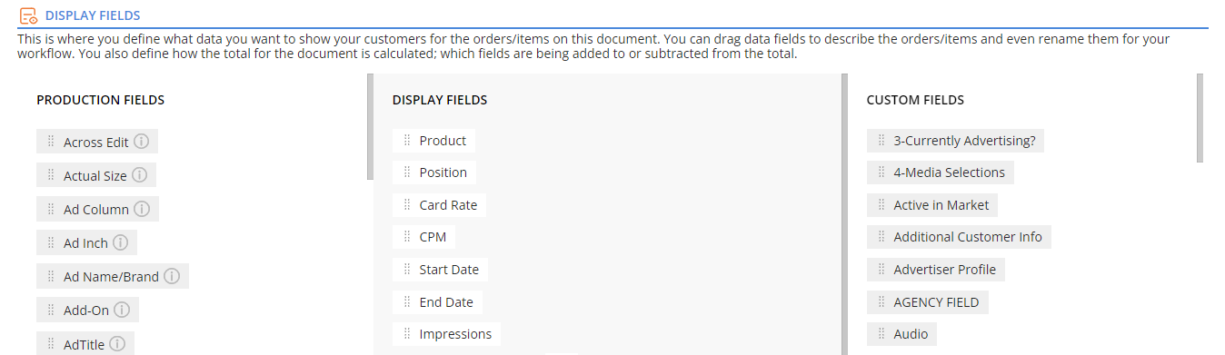The height and width of the screenshot is (355, 1225).
Task: Select the Position display field
Action: coord(434,173)
